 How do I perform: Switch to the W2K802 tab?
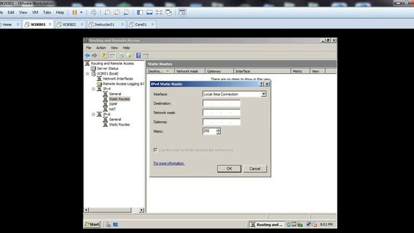[x=69, y=25]
